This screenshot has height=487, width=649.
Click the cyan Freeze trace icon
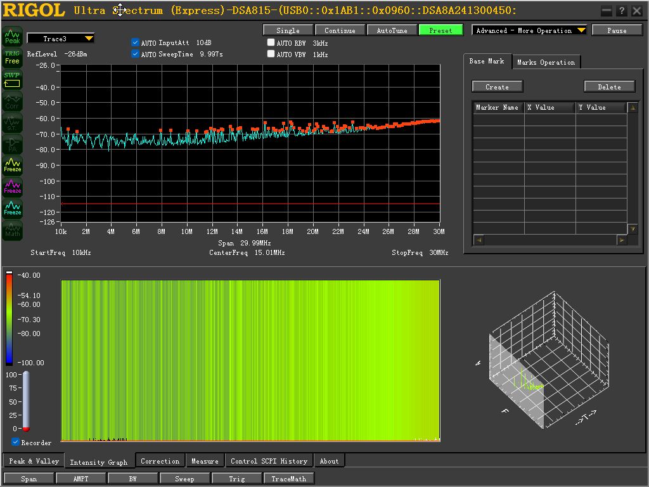(13, 208)
